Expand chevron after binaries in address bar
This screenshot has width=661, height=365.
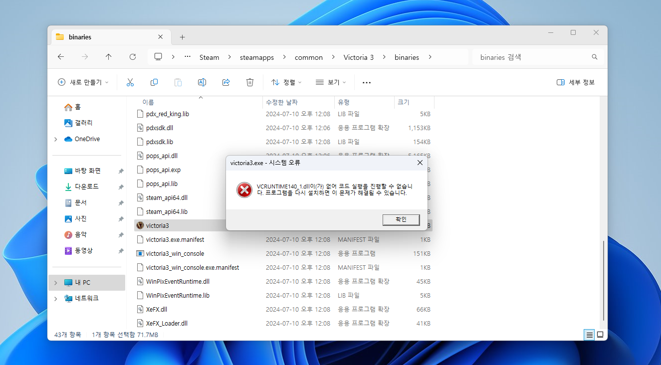click(430, 57)
